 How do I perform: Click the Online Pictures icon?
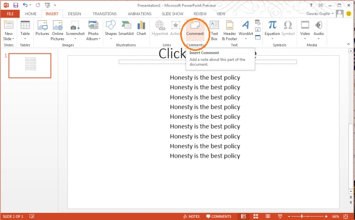click(57, 31)
